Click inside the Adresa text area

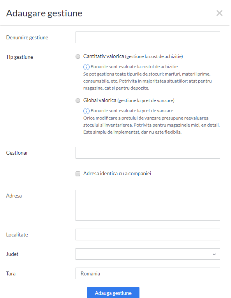148,205
